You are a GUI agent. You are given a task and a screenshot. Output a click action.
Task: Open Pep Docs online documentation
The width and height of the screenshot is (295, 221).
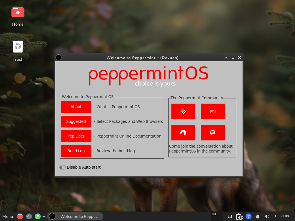(76, 136)
